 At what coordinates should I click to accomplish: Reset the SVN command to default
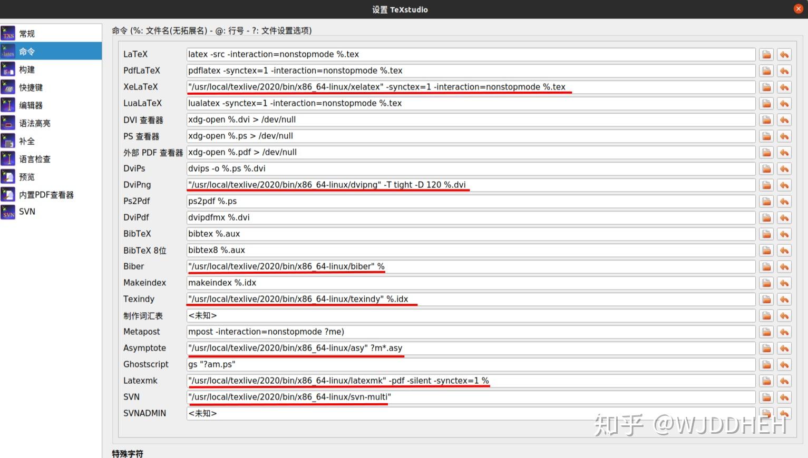(784, 397)
